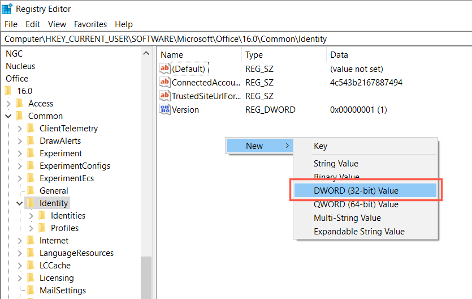Click the Internet folder icon
This screenshot has width=472, height=299.
pyautogui.click(x=31, y=241)
